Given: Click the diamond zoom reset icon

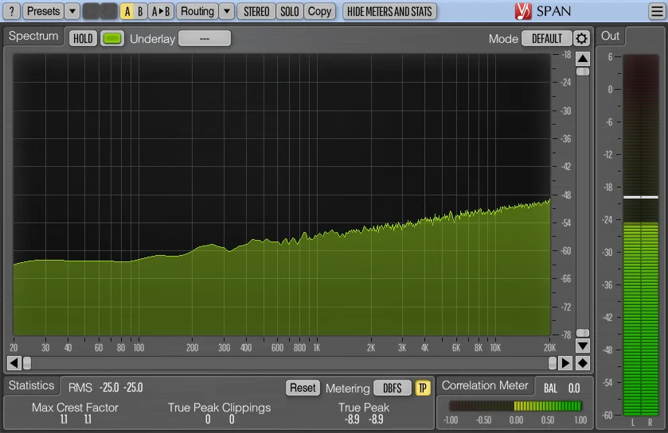Looking at the screenshot, I should (x=583, y=363).
